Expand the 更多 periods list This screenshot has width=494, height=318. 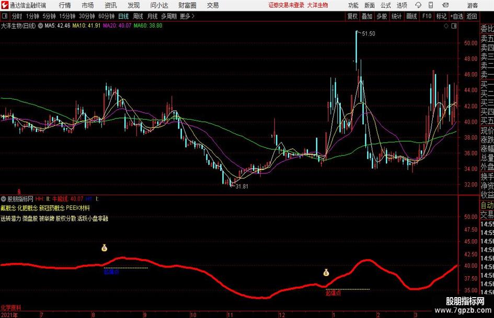pos(187,16)
